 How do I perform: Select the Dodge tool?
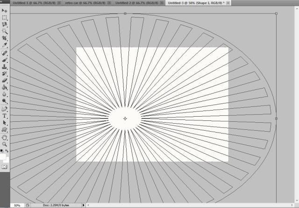click(4, 101)
